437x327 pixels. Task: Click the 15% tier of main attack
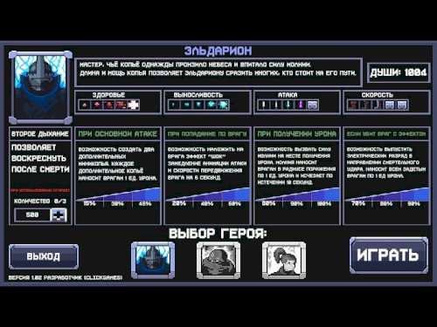[89, 204]
